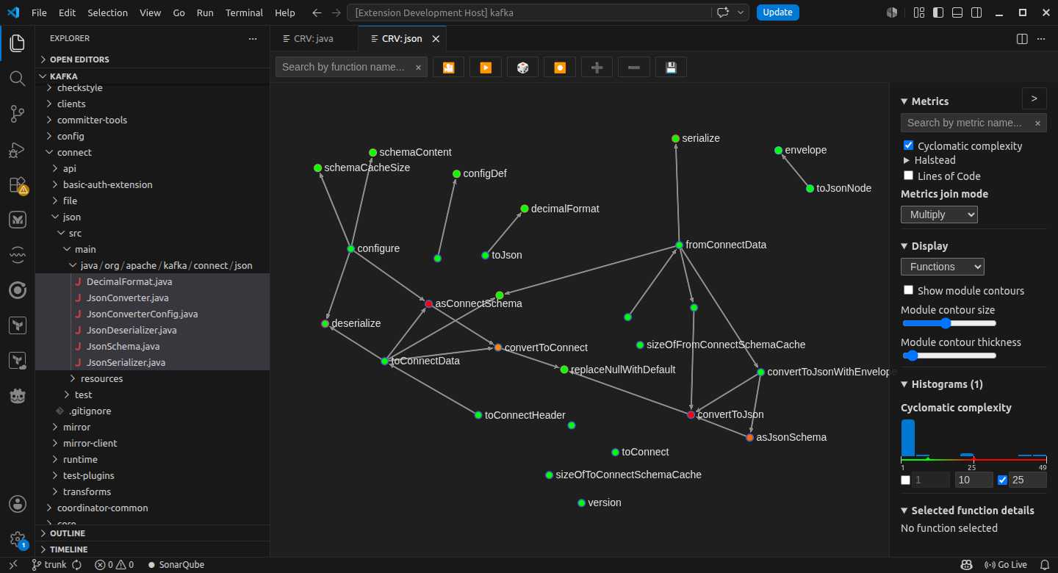1058x573 pixels.
Task: Split the editor to the right
Action: pos(1022,39)
